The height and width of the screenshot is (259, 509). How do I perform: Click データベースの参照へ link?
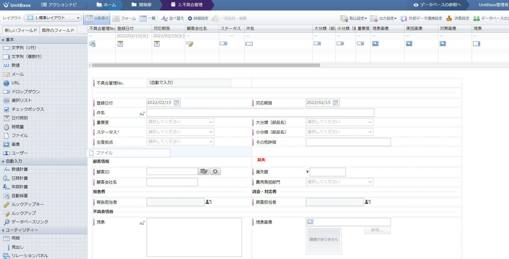coord(437,5)
